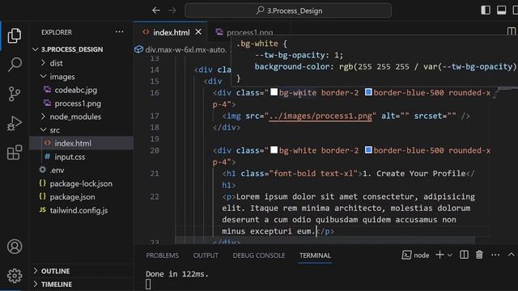Split the editor right
Image resolution: width=518 pixels, height=291 pixels.
[511, 32]
